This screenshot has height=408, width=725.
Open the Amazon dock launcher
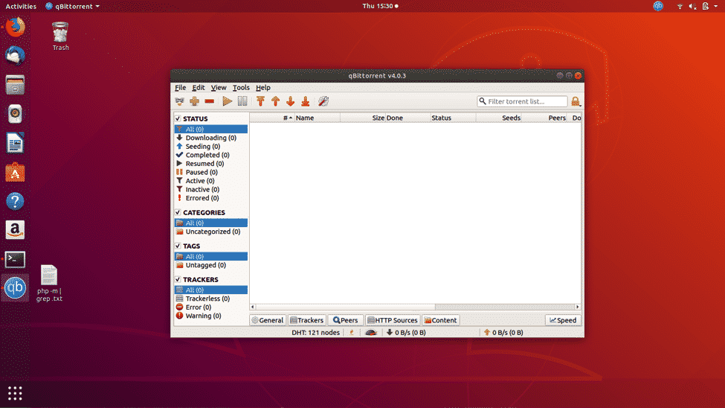coord(15,230)
